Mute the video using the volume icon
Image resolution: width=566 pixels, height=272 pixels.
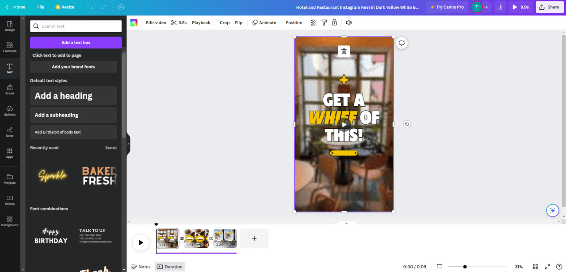(349, 22)
